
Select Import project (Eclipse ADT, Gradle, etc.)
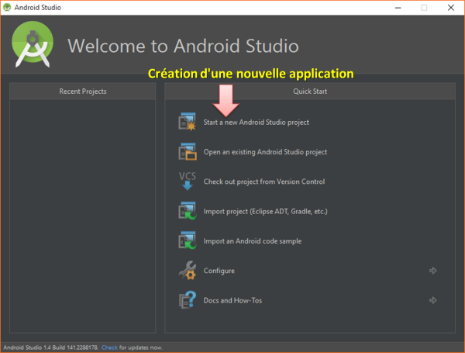click(x=265, y=211)
